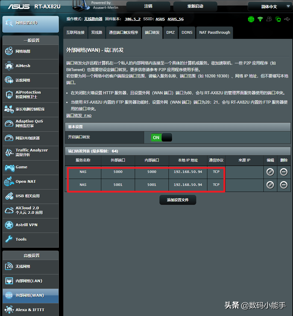Screen dimensions: 293x316
Task: Click the USB status icon
Action: [287, 19]
